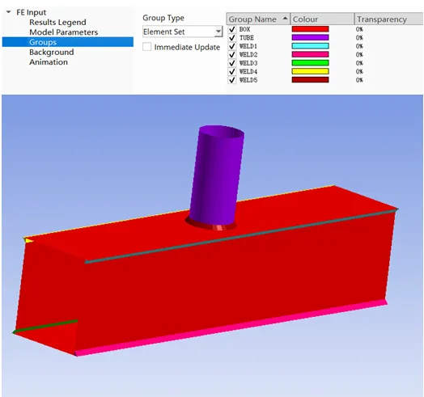Sort by Group Name column header
Screen dimensions: 424x397
[258, 19]
